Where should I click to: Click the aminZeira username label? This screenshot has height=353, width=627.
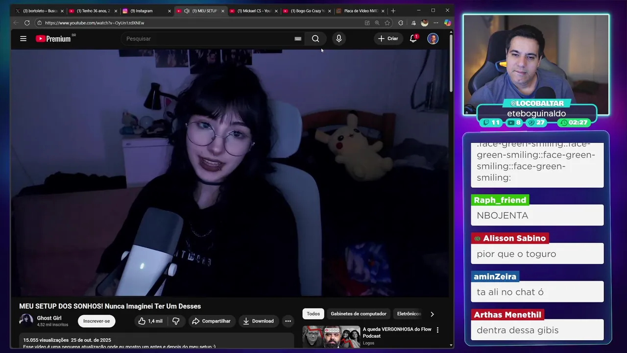point(495,277)
